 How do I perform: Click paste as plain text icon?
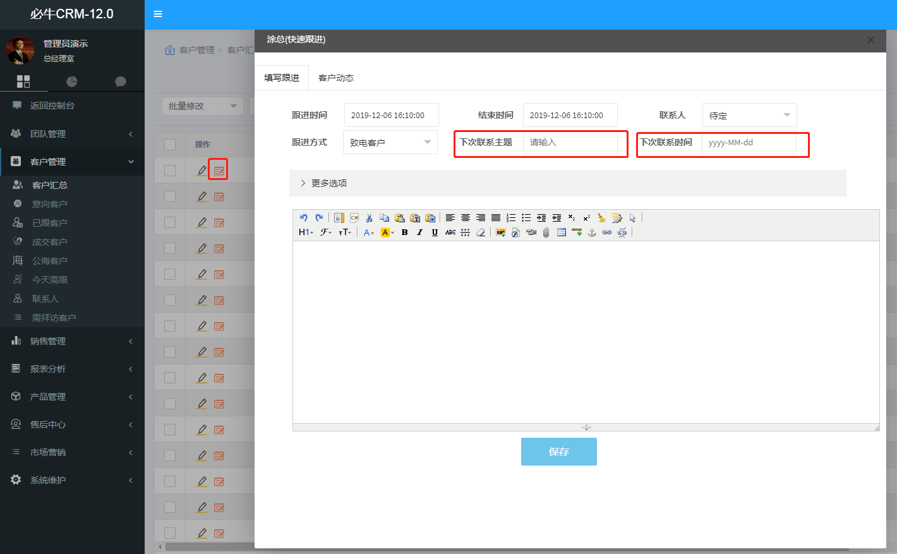(x=415, y=217)
